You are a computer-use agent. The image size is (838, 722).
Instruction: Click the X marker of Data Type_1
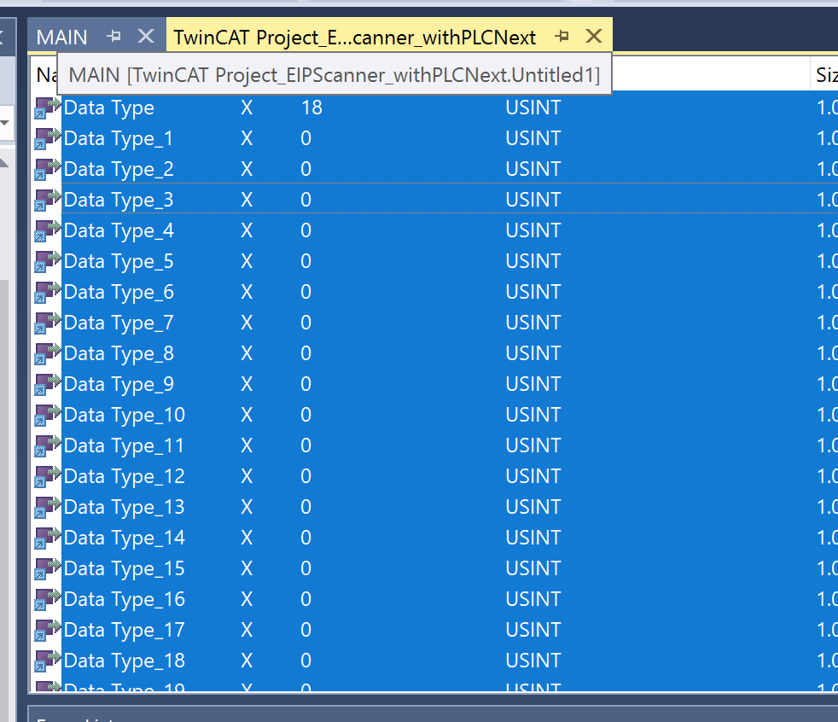click(247, 138)
